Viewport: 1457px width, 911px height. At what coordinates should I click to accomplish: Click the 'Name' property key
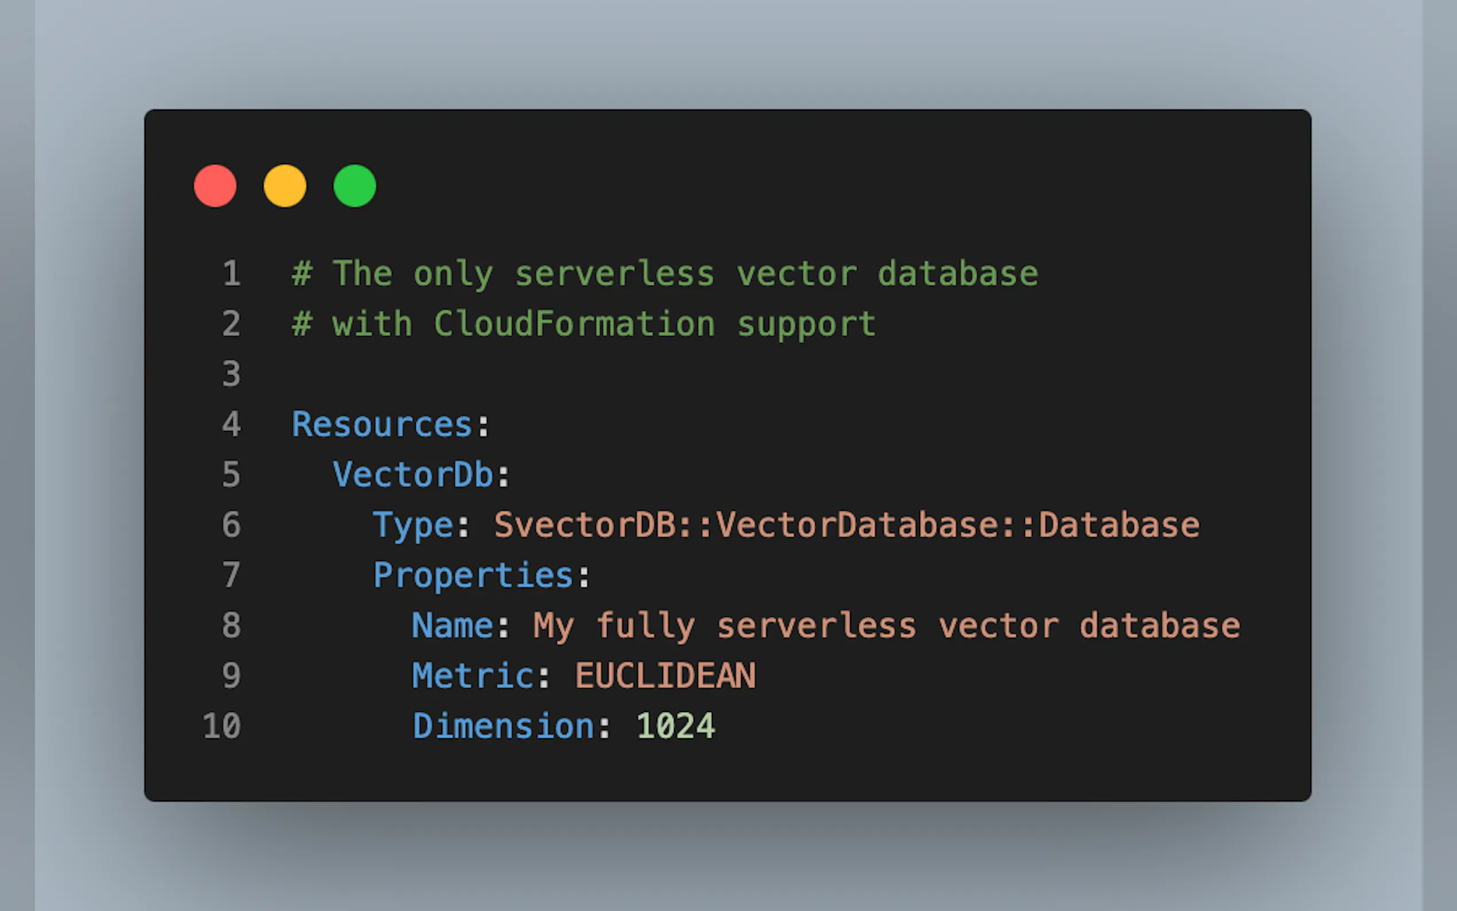(x=453, y=625)
